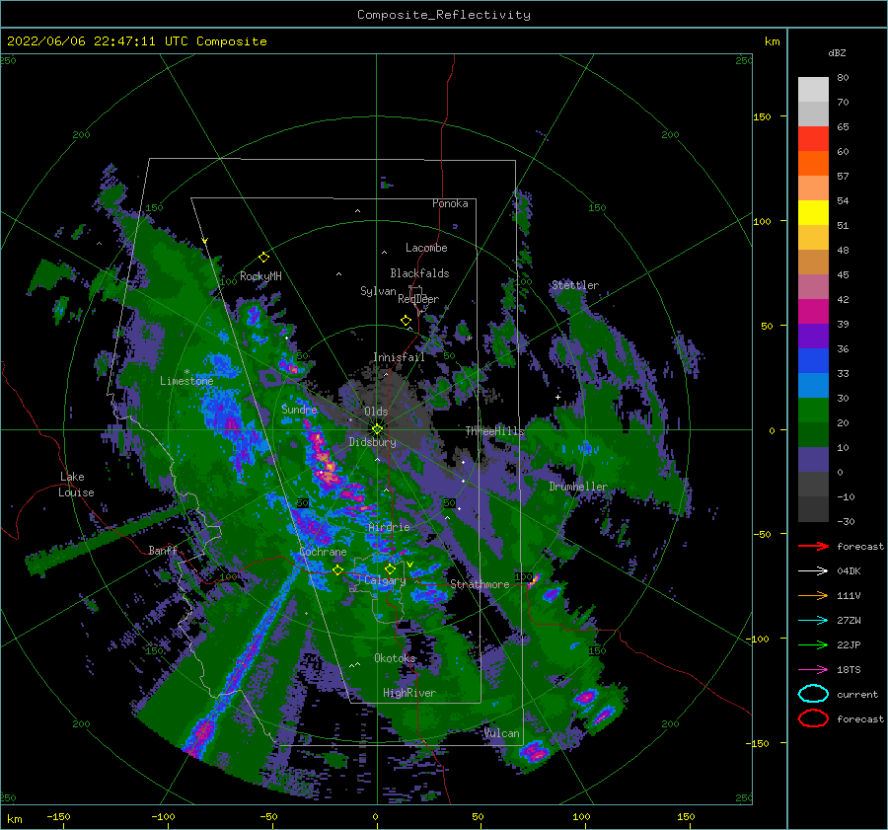This screenshot has width=888, height=830.
Task: Click the Stettler label on map
Action: point(575,285)
